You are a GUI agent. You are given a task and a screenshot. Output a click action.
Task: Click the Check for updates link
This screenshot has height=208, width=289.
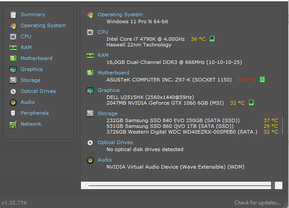257,203
